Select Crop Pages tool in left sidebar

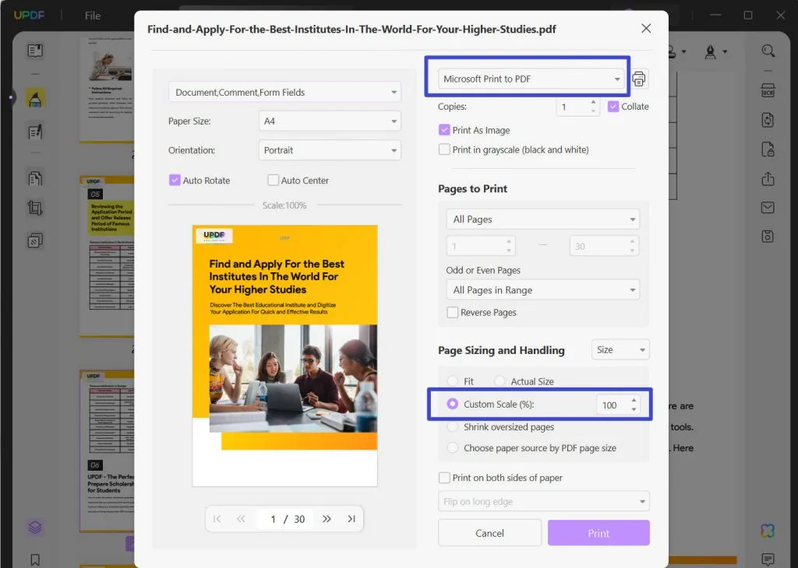[35, 208]
